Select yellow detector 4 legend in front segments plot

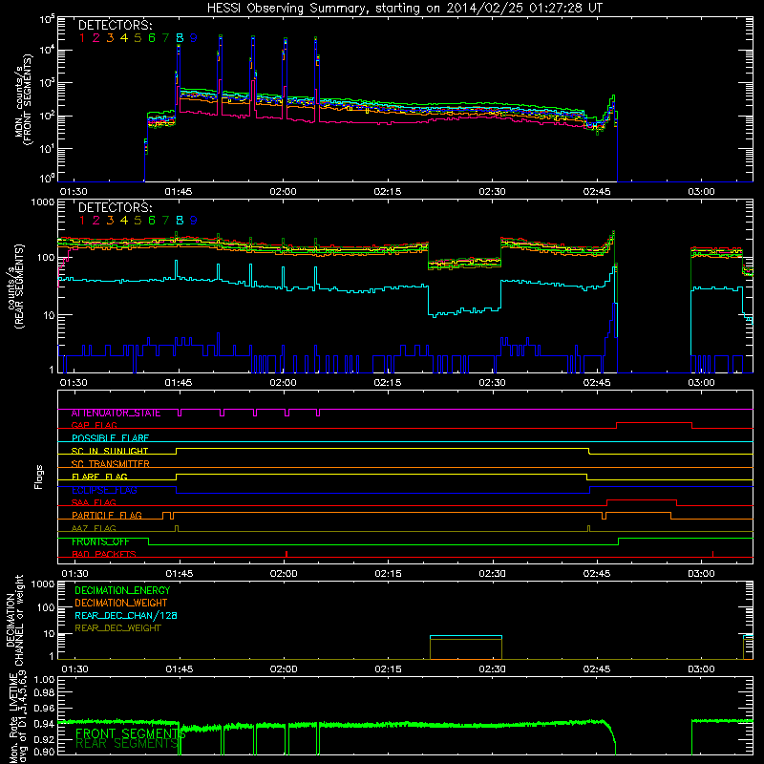click(124, 38)
